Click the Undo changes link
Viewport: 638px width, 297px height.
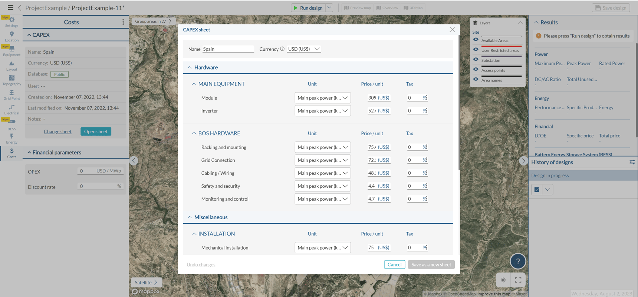(x=201, y=264)
